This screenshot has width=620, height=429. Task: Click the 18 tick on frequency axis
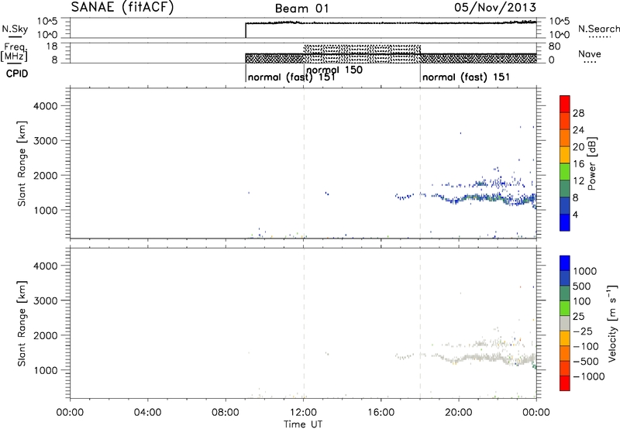click(x=52, y=46)
